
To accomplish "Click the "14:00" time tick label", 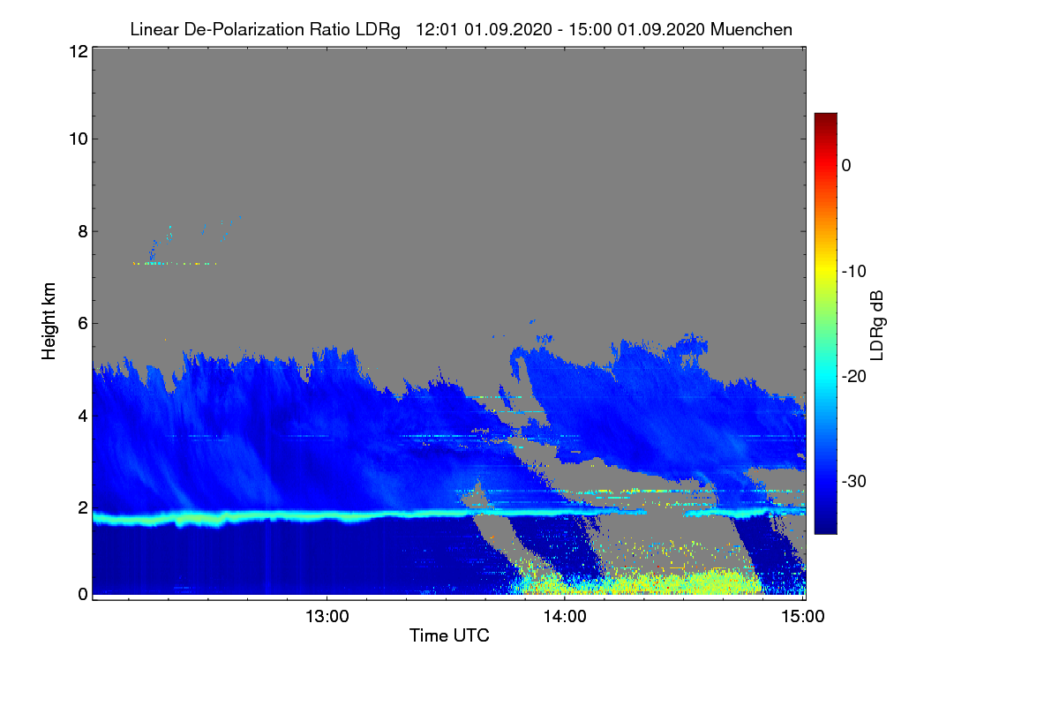I will (x=565, y=616).
